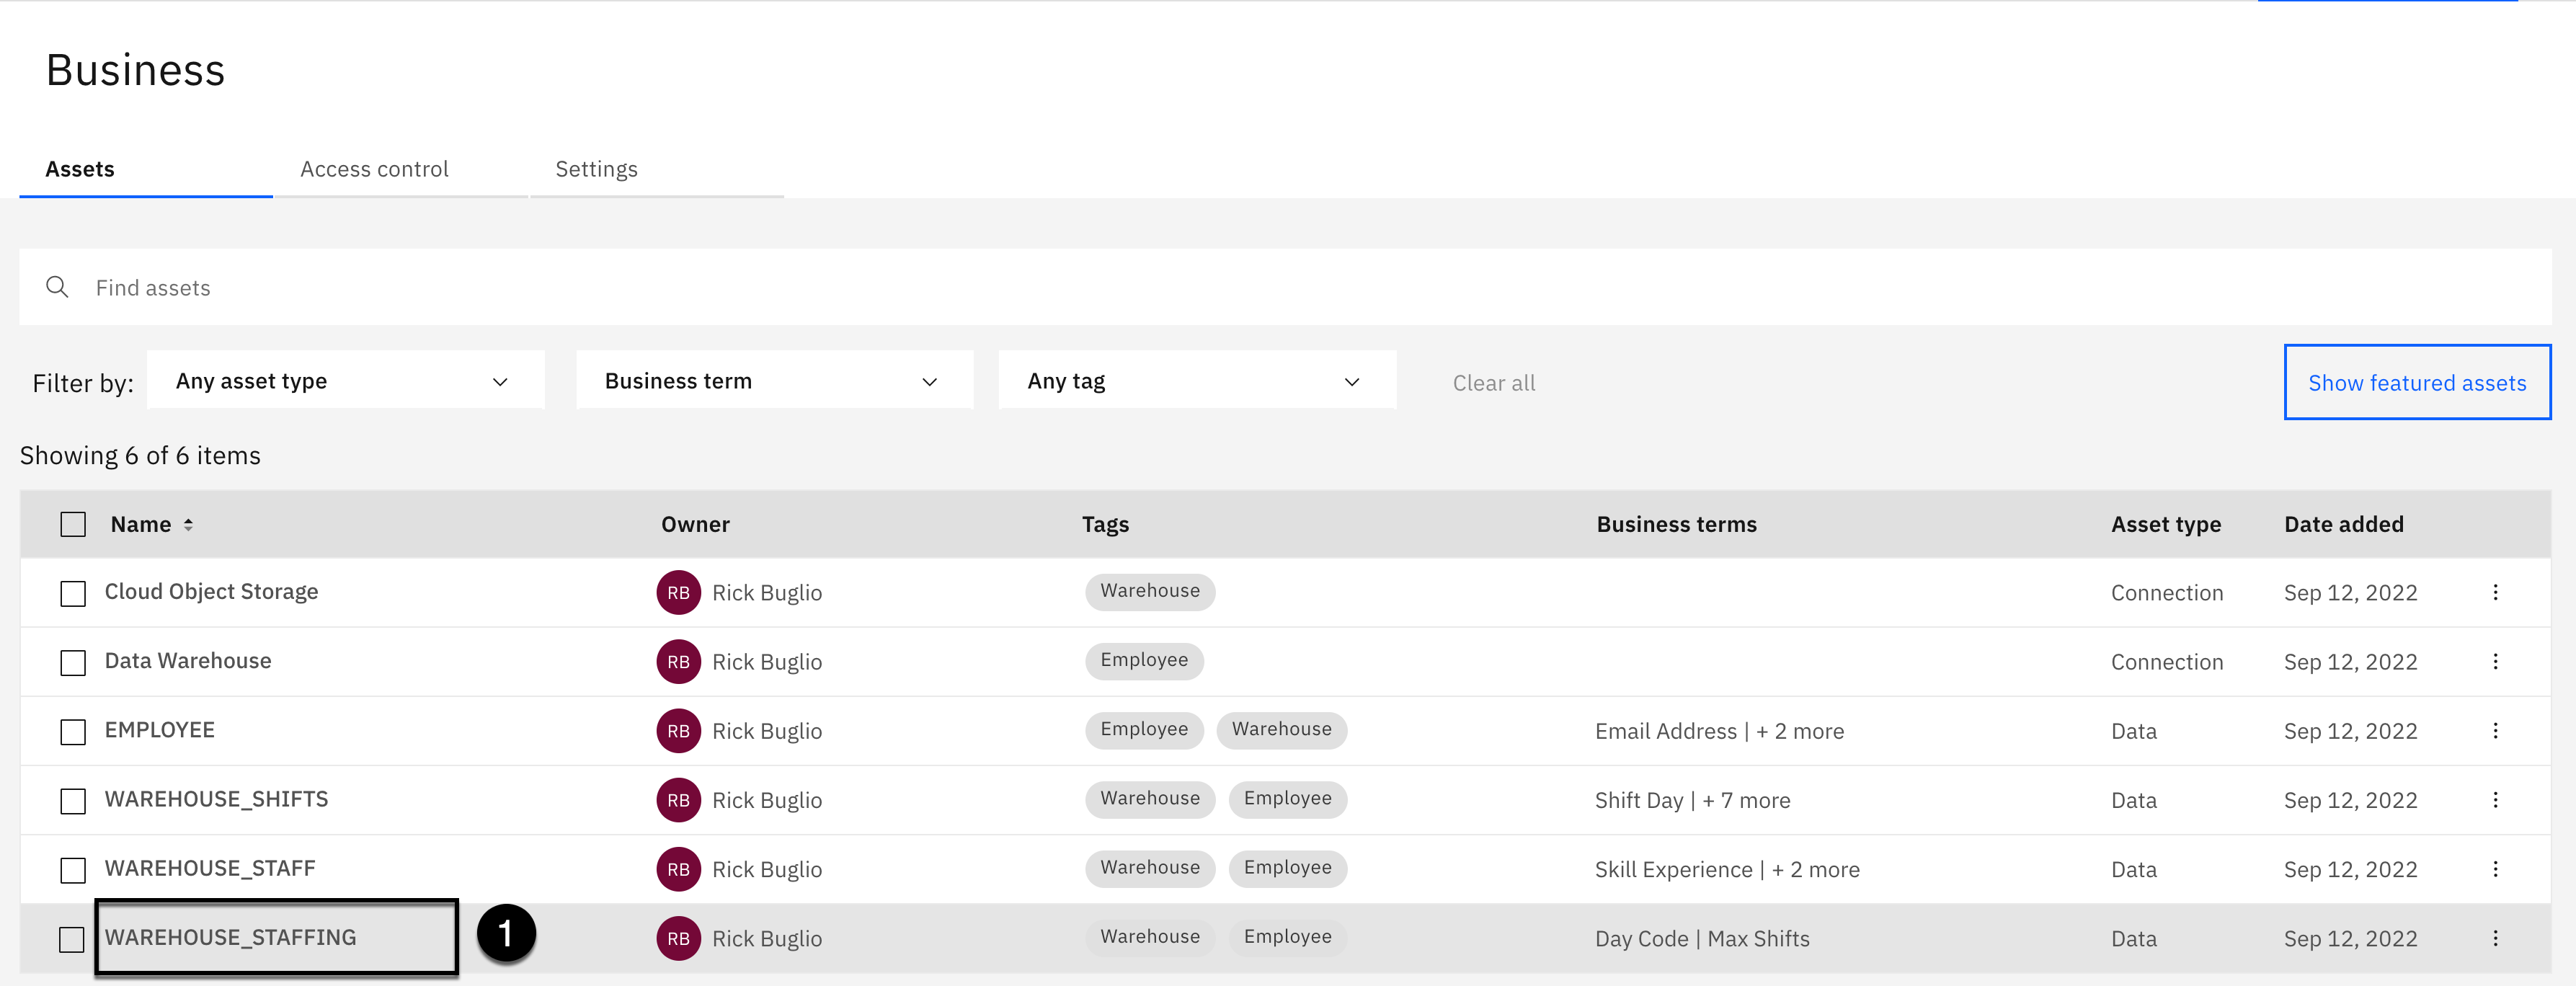Open the Business term filter dropdown

(774, 381)
